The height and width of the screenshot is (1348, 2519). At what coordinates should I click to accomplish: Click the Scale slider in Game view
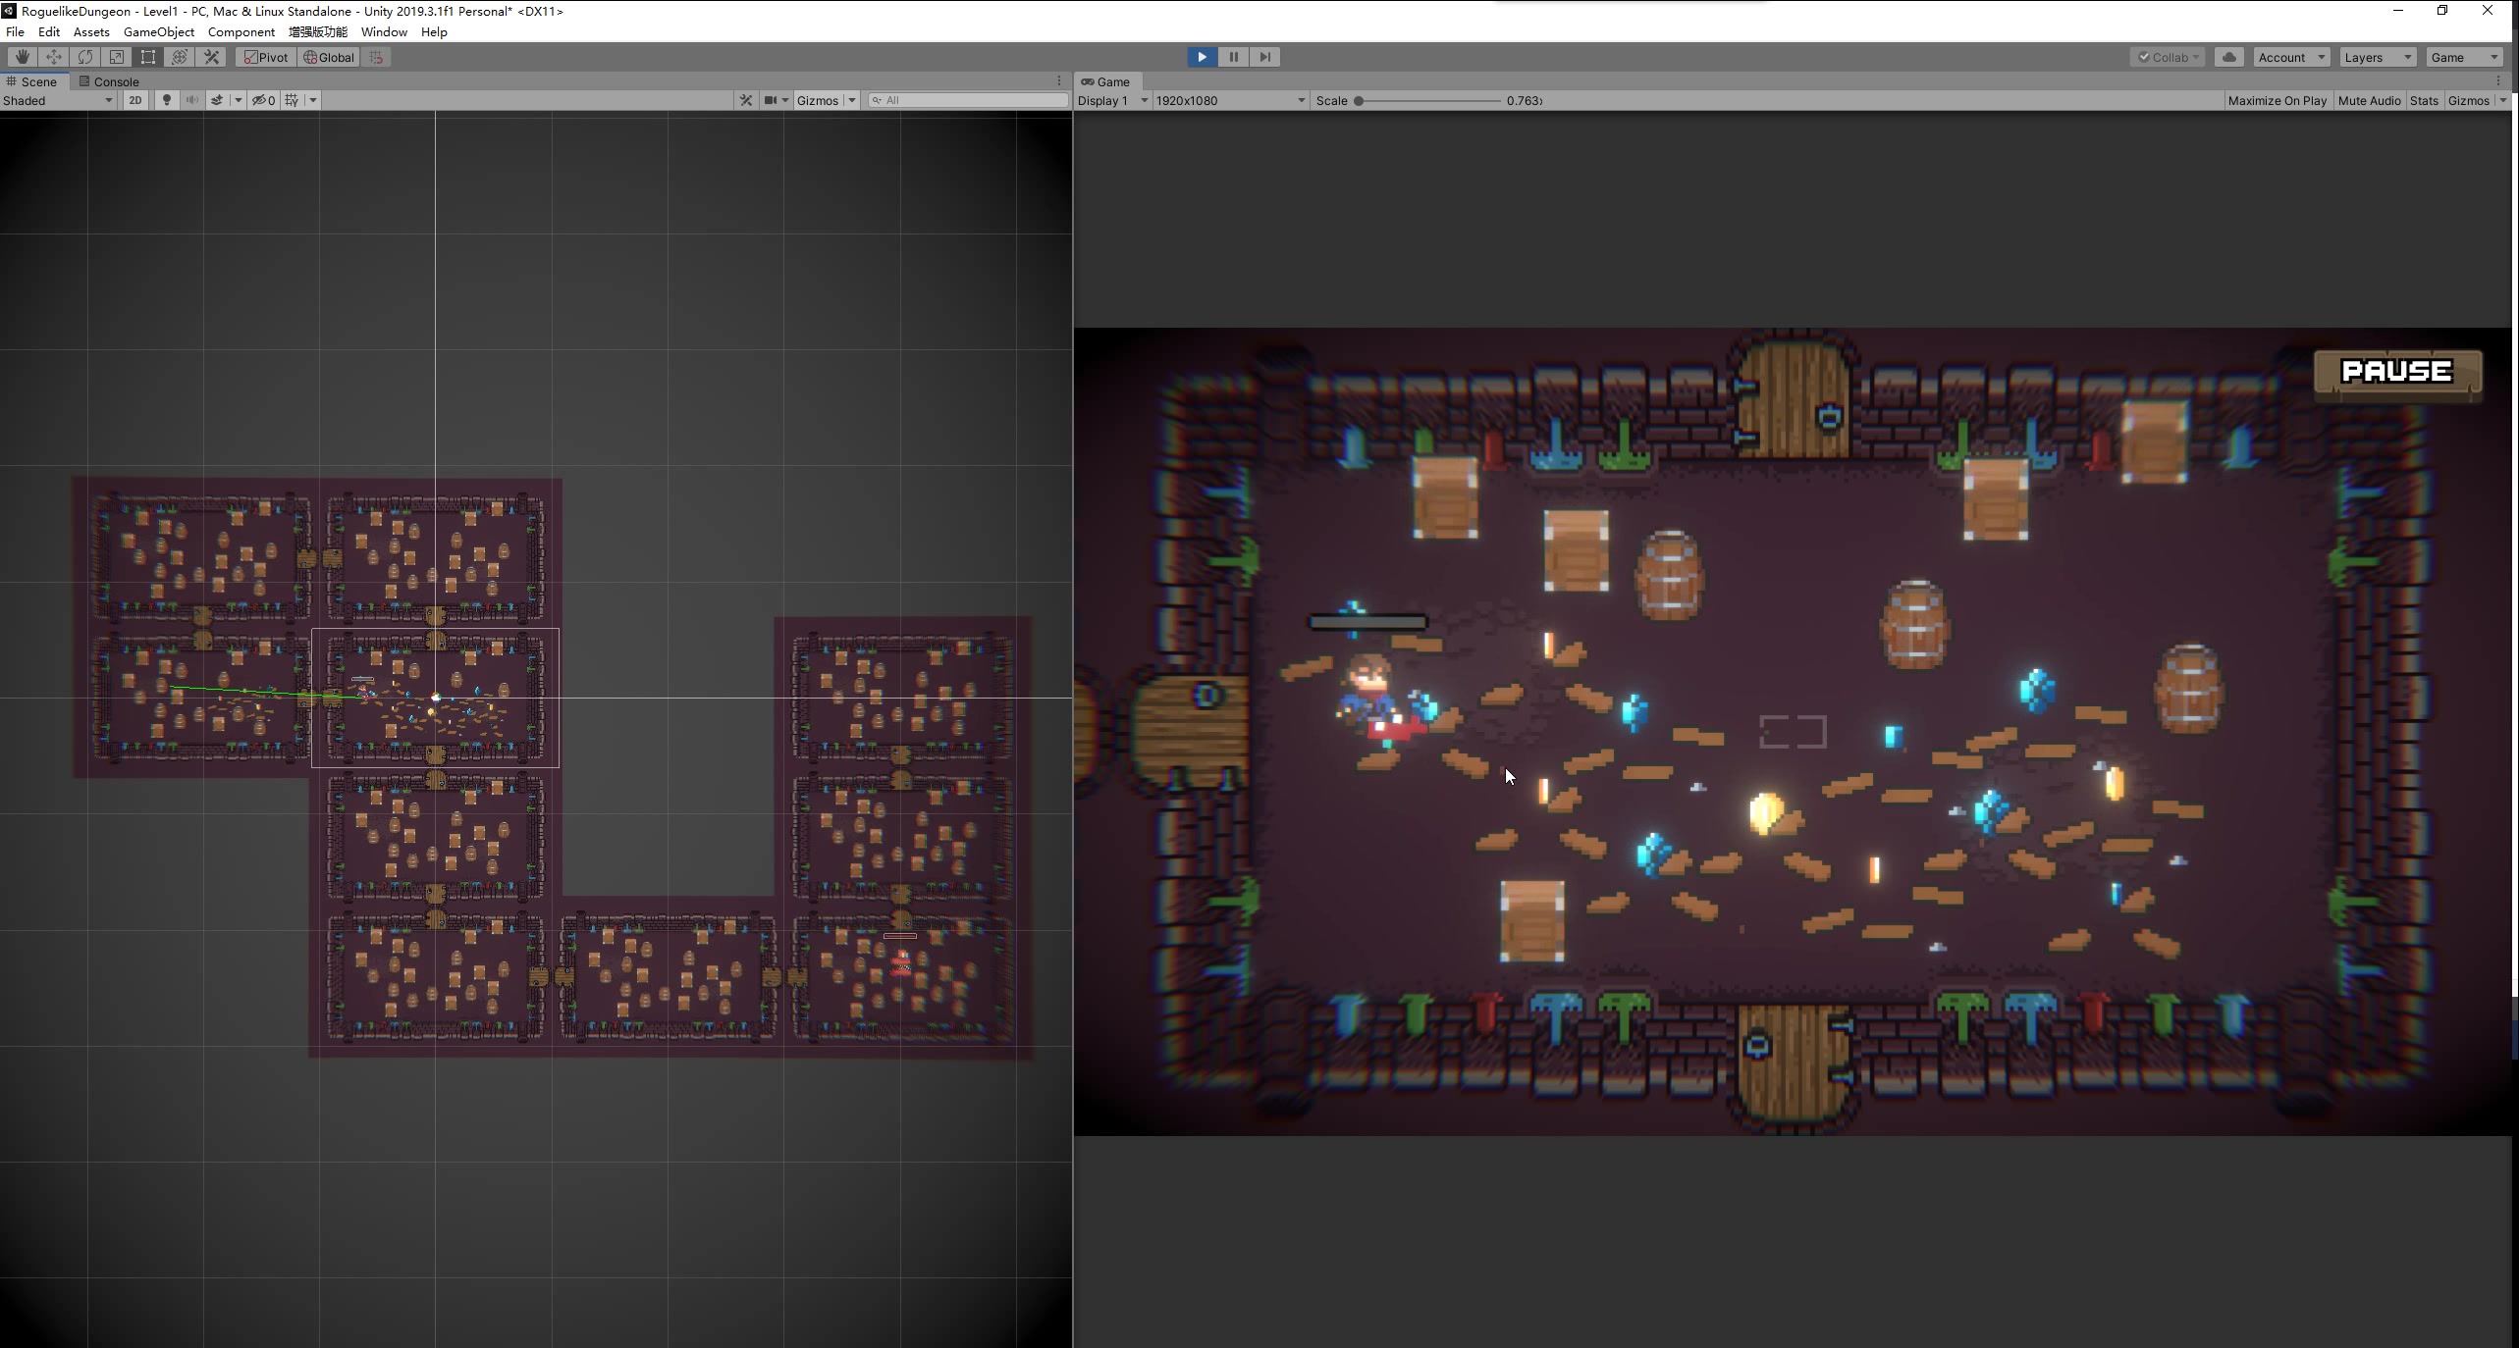[1428, 100]
